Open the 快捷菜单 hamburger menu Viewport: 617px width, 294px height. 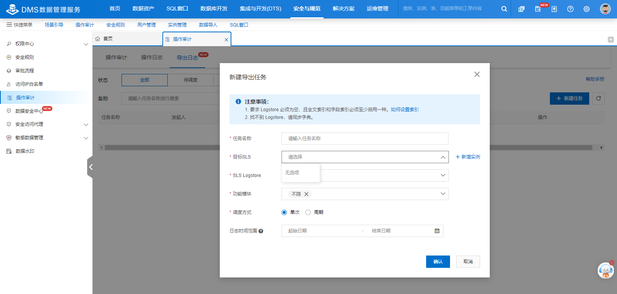pos(19,25)
